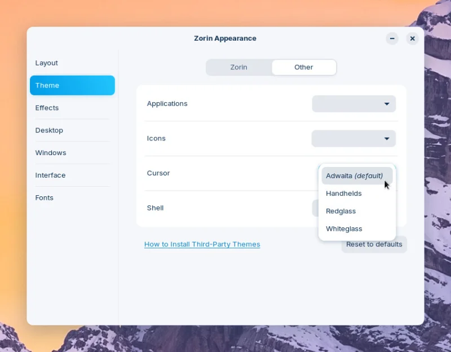451x352 pixels.
Task: Switch to the Zorin tab
Action: point(238,67)
